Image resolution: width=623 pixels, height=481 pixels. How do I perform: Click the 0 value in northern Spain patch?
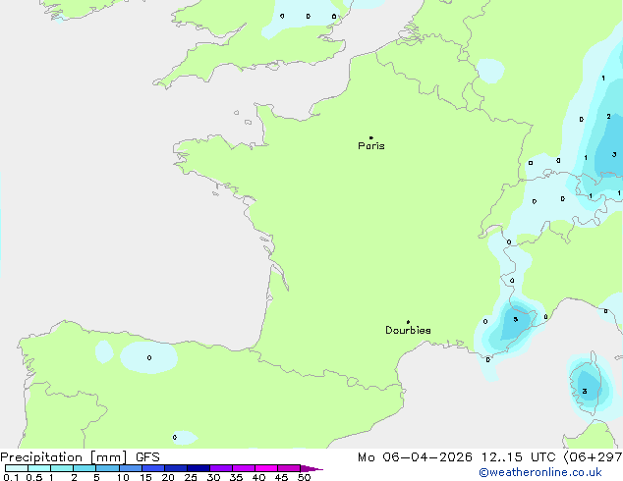[149, 358]
